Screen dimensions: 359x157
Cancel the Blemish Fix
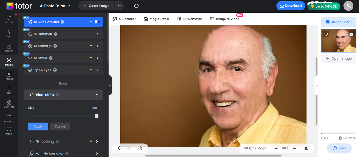(x=60, y=126)
